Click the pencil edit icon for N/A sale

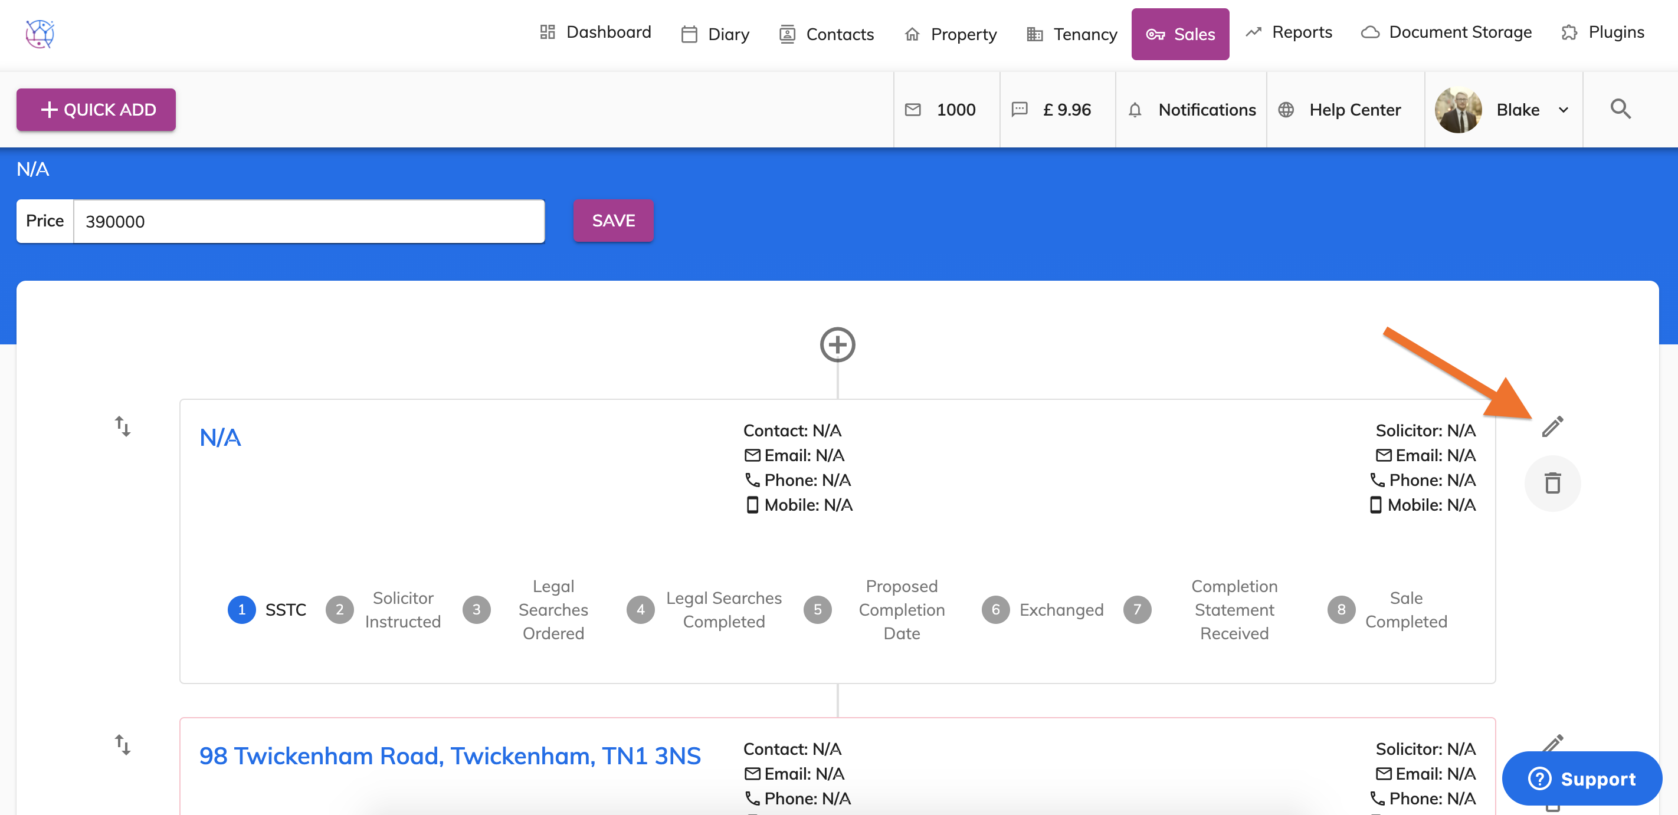1552,426
